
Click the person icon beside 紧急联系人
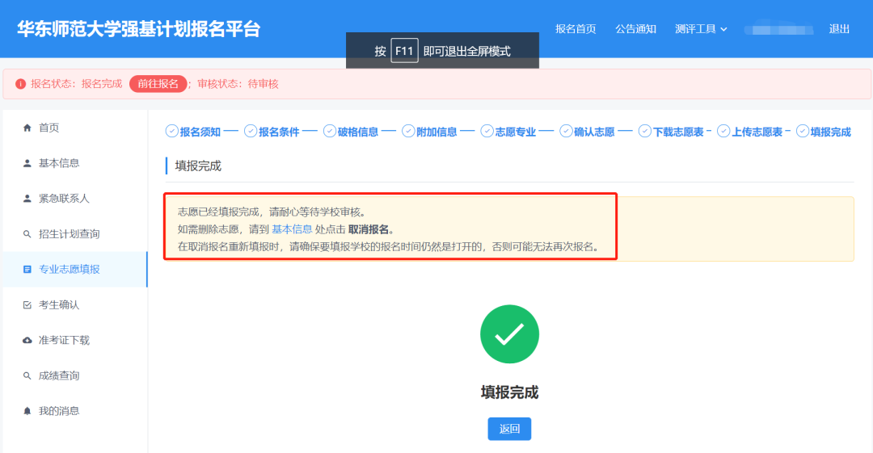pyautogui.click(x=27, y=199)
